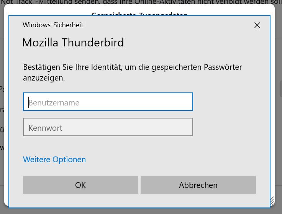The width and height of the screenshot is (282, 214).
Task: Click the Benutzername input field
Action: click(108, 102)
